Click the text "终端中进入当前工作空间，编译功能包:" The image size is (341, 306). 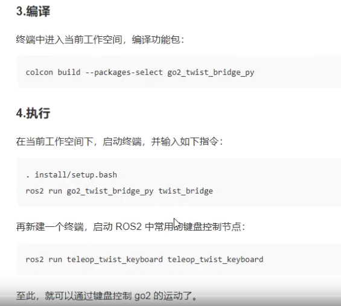[x=100, y=40]
